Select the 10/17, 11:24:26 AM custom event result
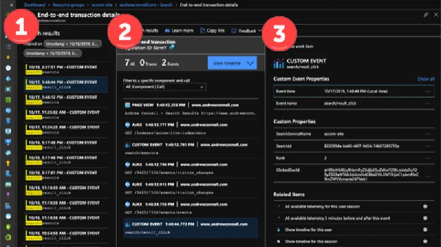The width and height of the screenshot is (441, 247). pos(66,130)
